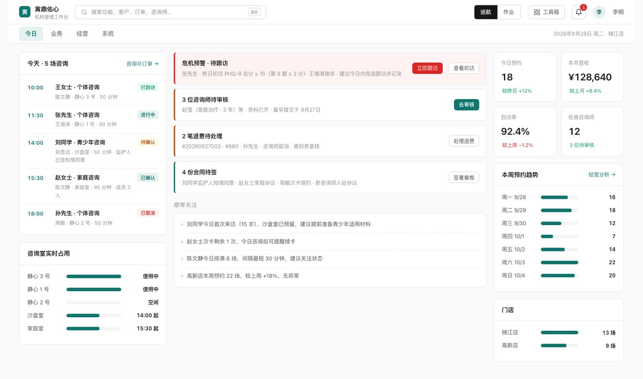
Task: Click the 高新店本周预约 22 场 note
Action: 330,276
